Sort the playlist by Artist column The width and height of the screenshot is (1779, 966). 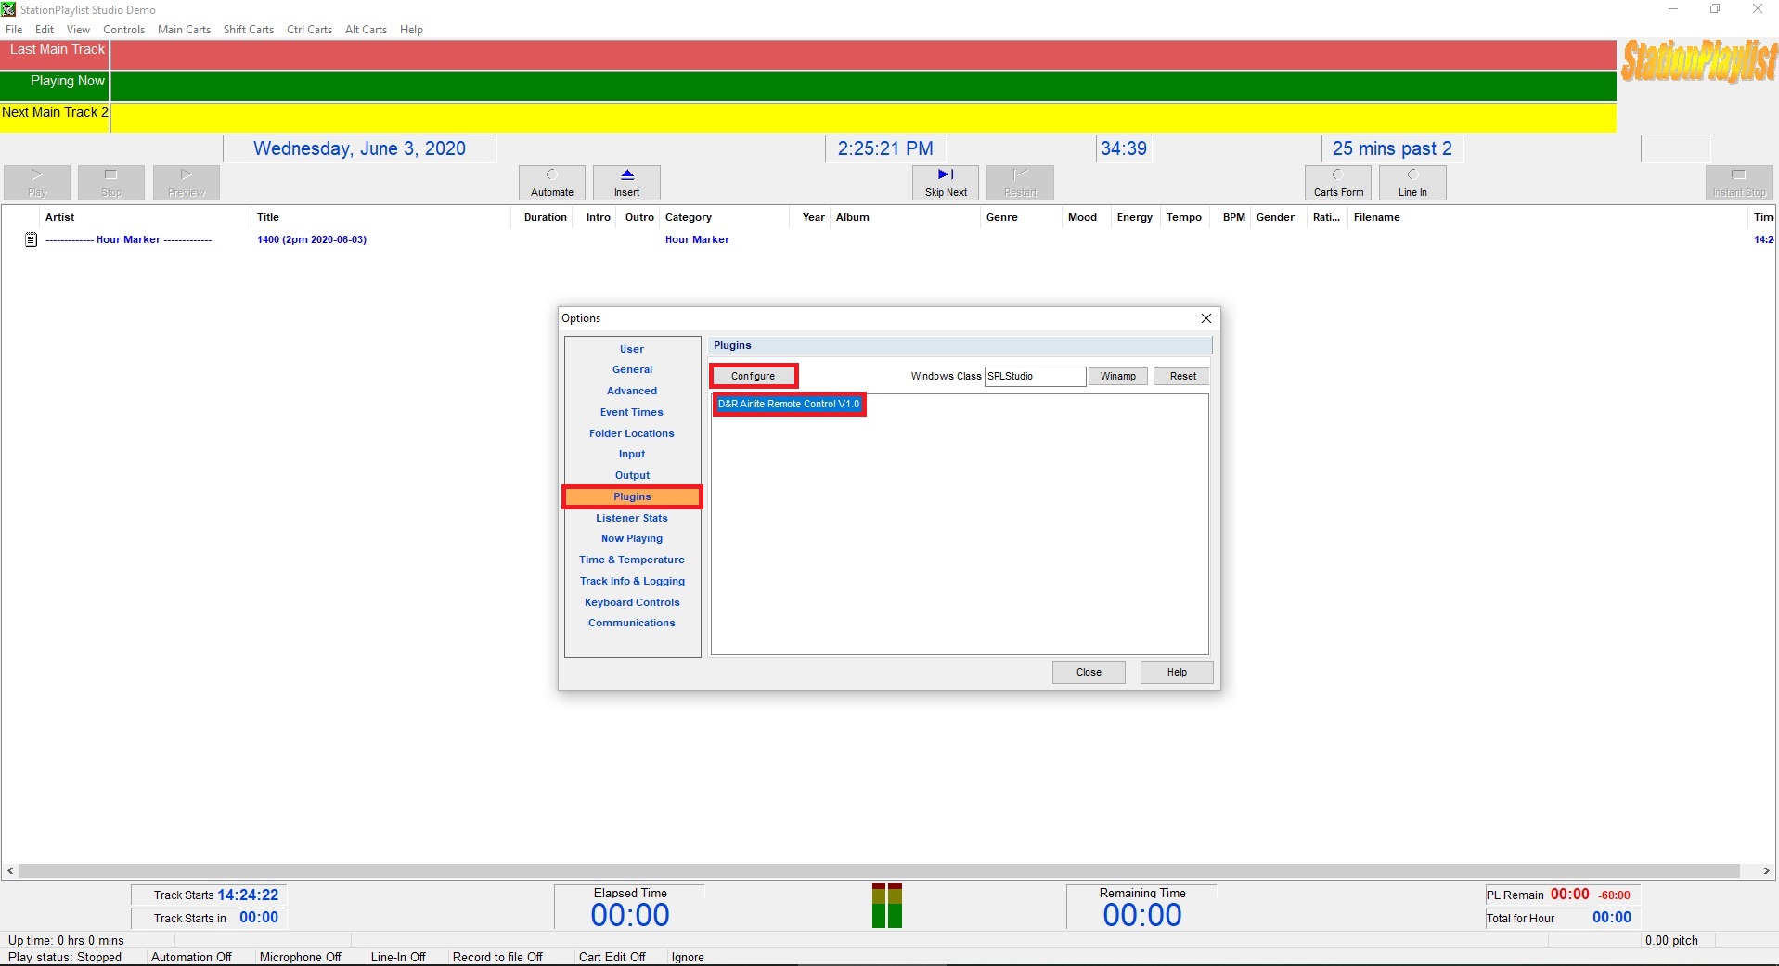pos(60,217)
